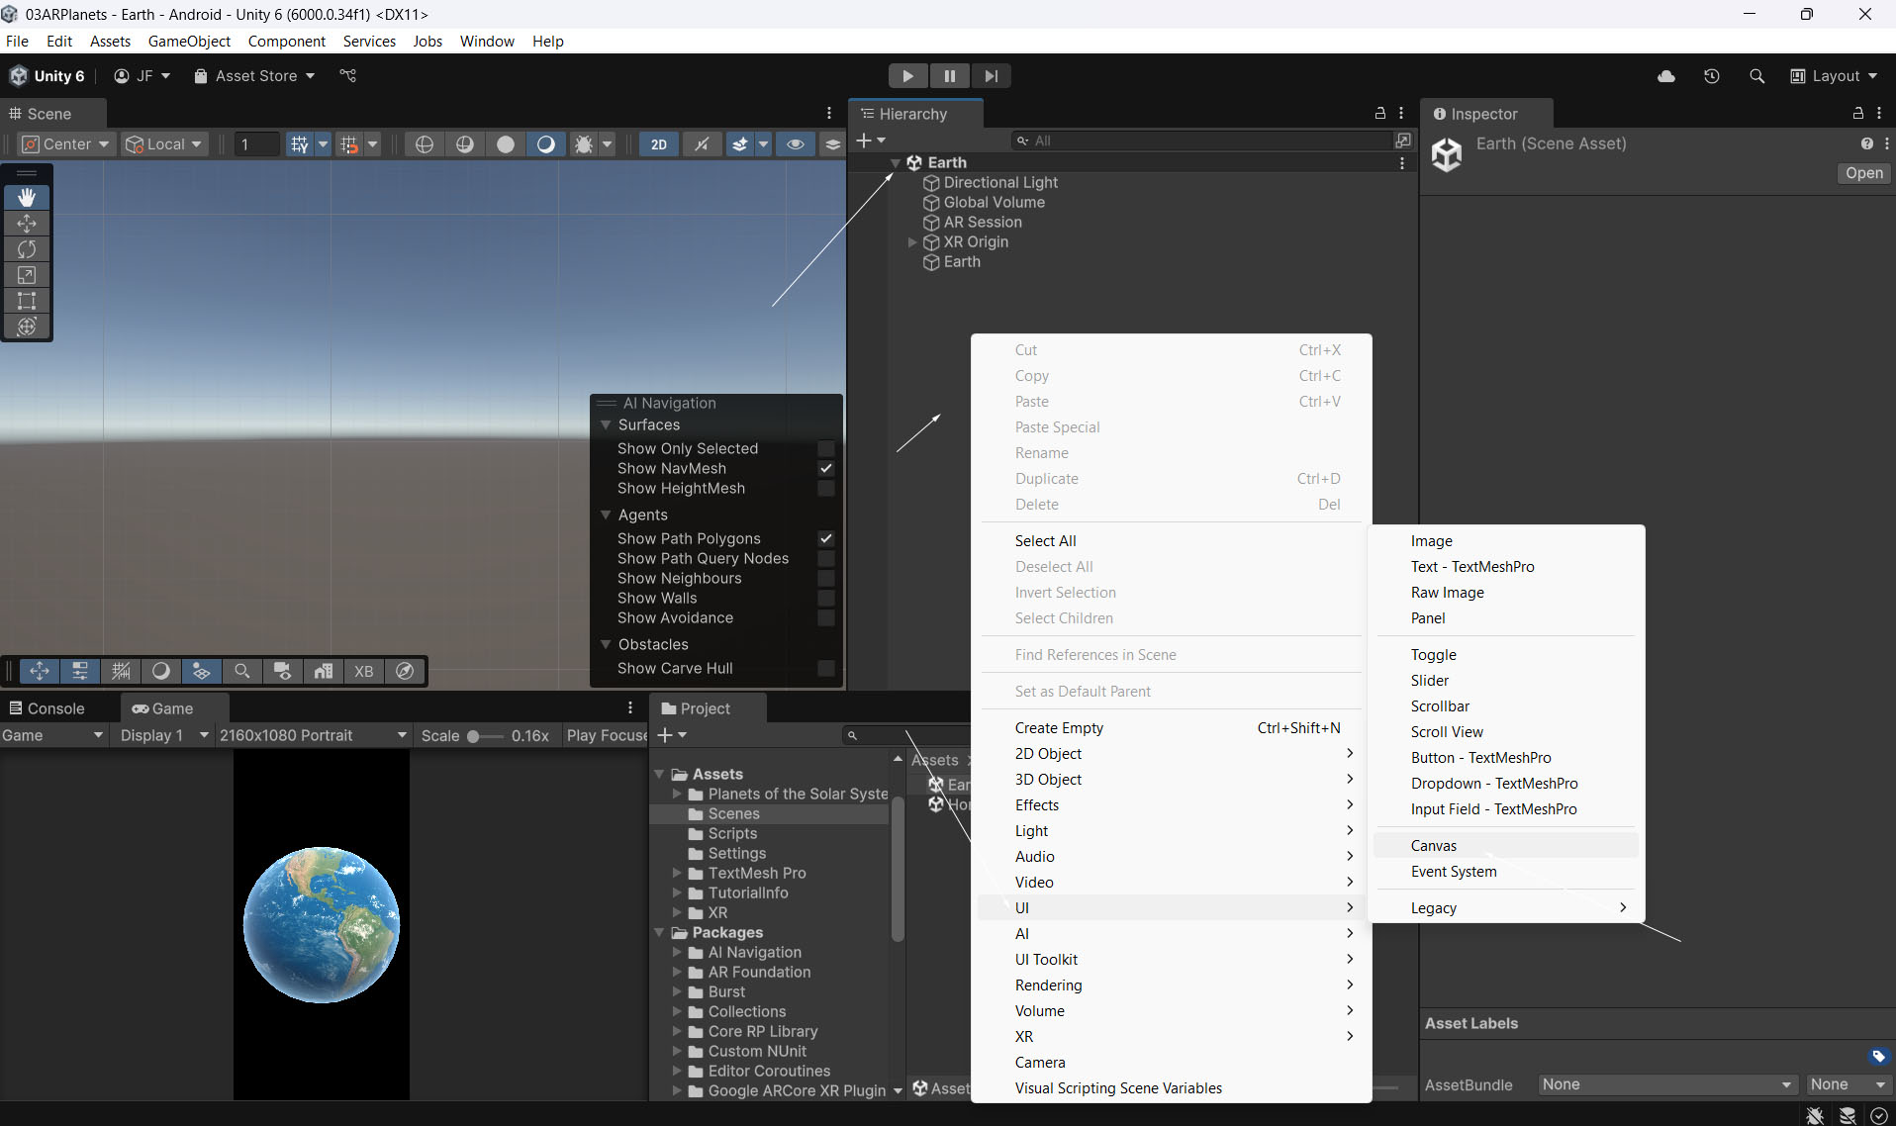Image resolution: width=1896 pixels, height=1126 pixels.
Task: Click the Play button
Action: click(906, 76)
